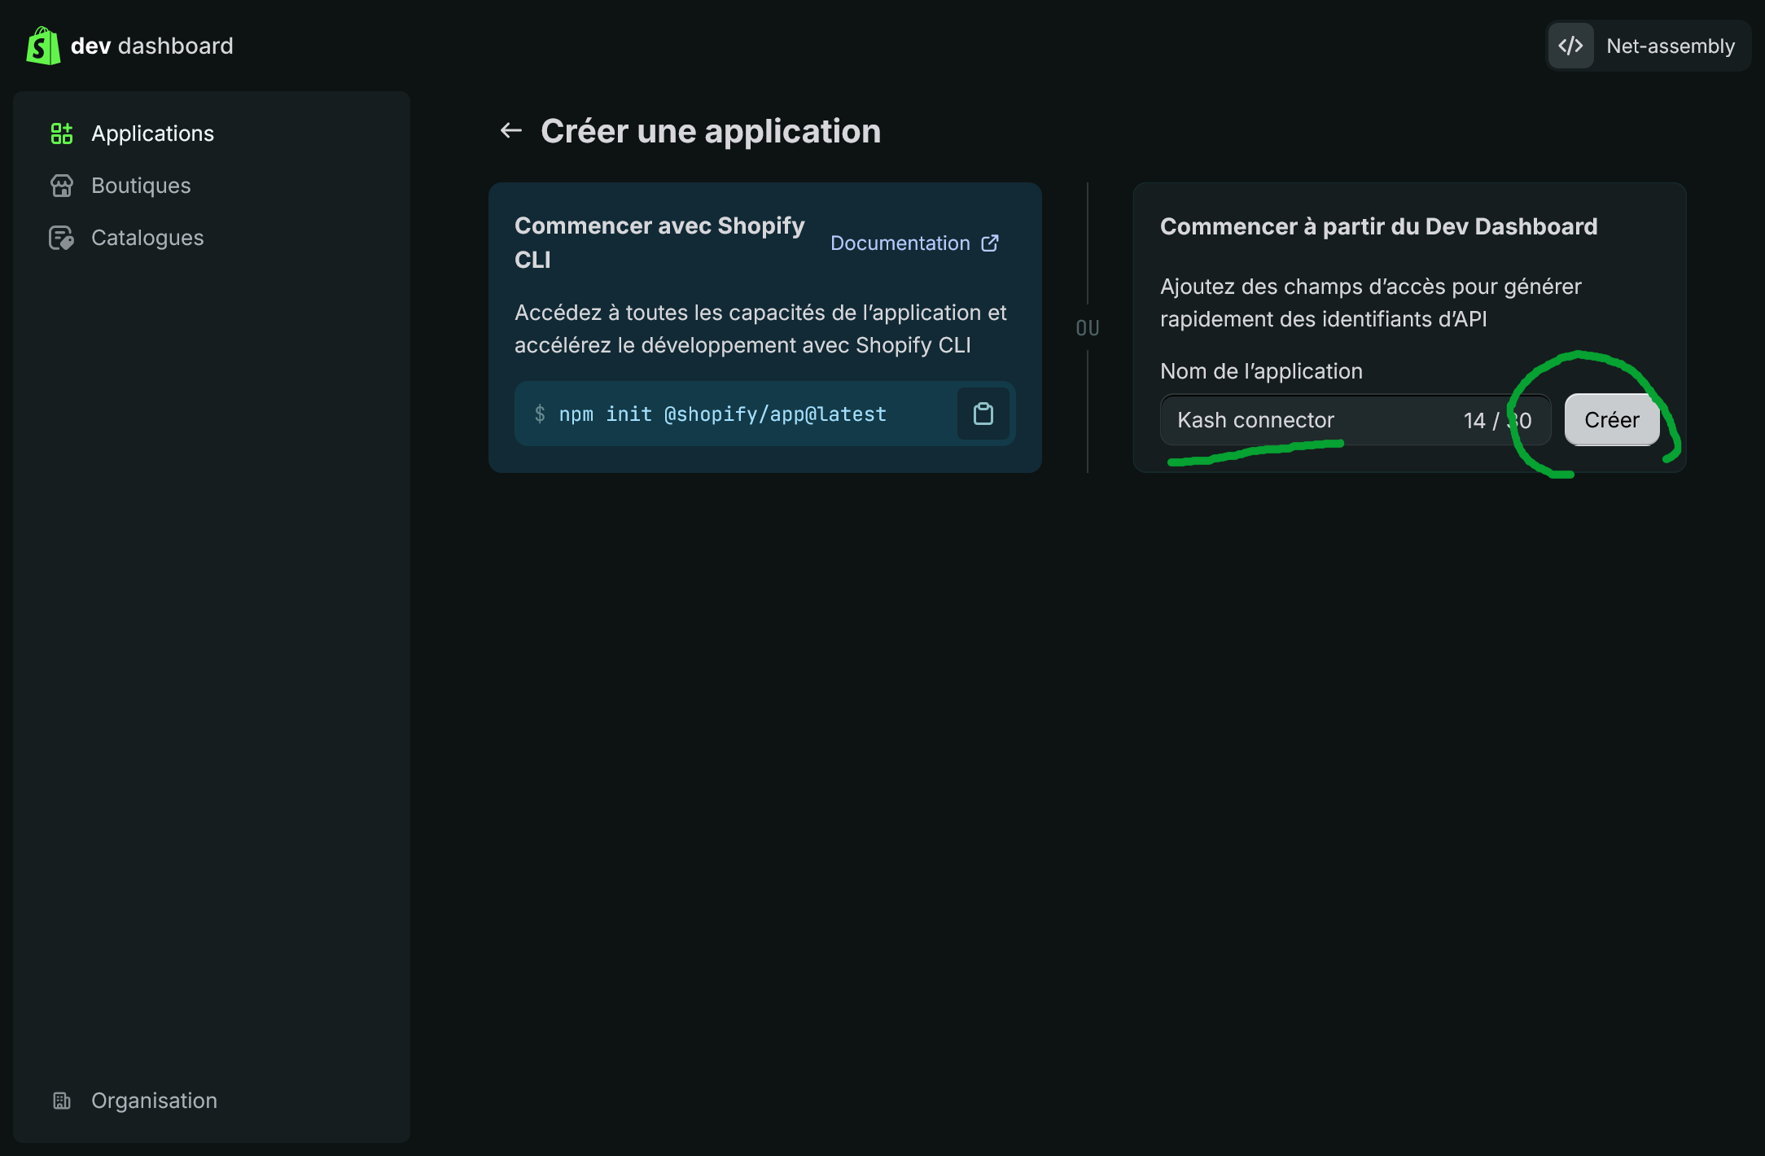The height and width of the screenshot is (1156, 1765).
Task: Go back using the left arrow
Action: [510, 130]
